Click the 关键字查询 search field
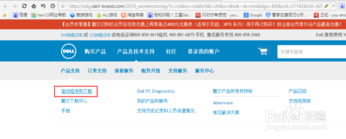346x139 pixels. click(x=312, y=52)
